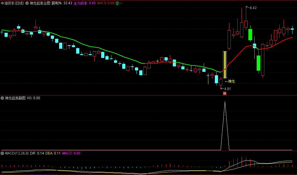Click the 神龙起涨主图 indicator name
The image size is (297, 175).
[40, 3]
